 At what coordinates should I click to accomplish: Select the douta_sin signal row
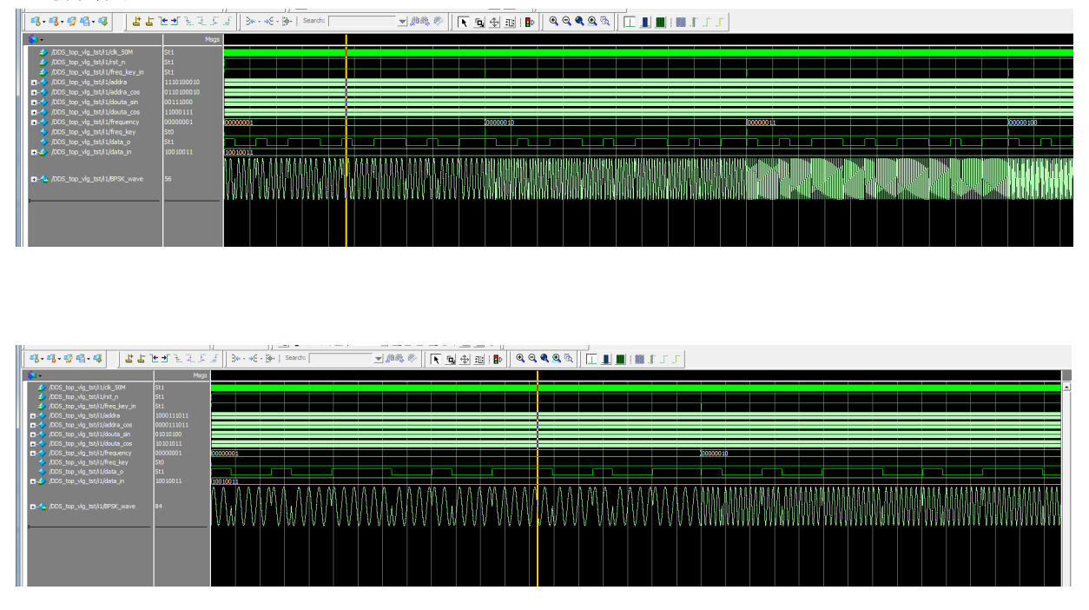pos(96,102)
